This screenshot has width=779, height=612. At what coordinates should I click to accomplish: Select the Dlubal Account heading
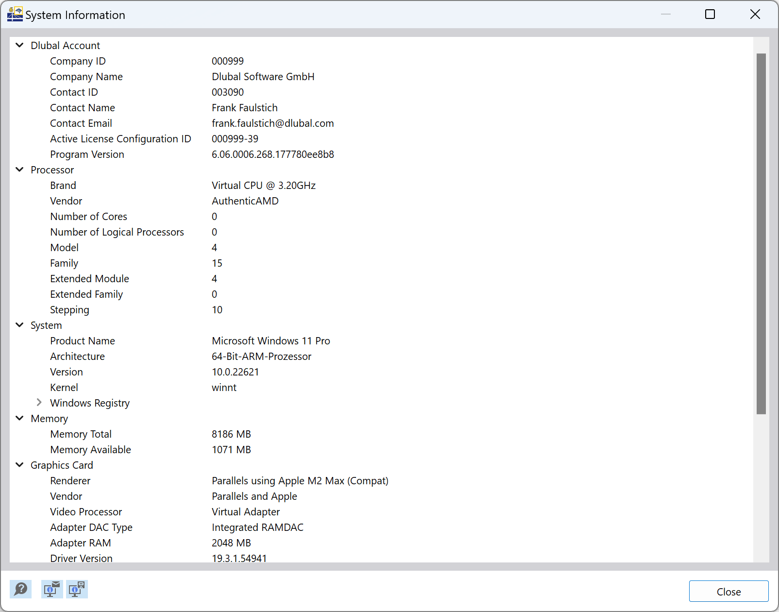click(x=65, y=45)
